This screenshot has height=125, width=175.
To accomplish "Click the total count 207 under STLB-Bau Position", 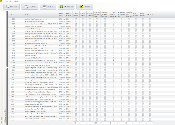I will point(76,123).
